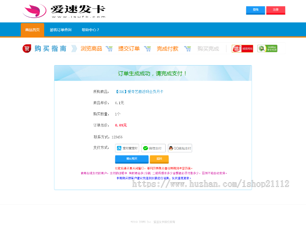Click the greyed 购买完成 step label
The height and width of the screenshot is (227, 306).
[208, 49]
